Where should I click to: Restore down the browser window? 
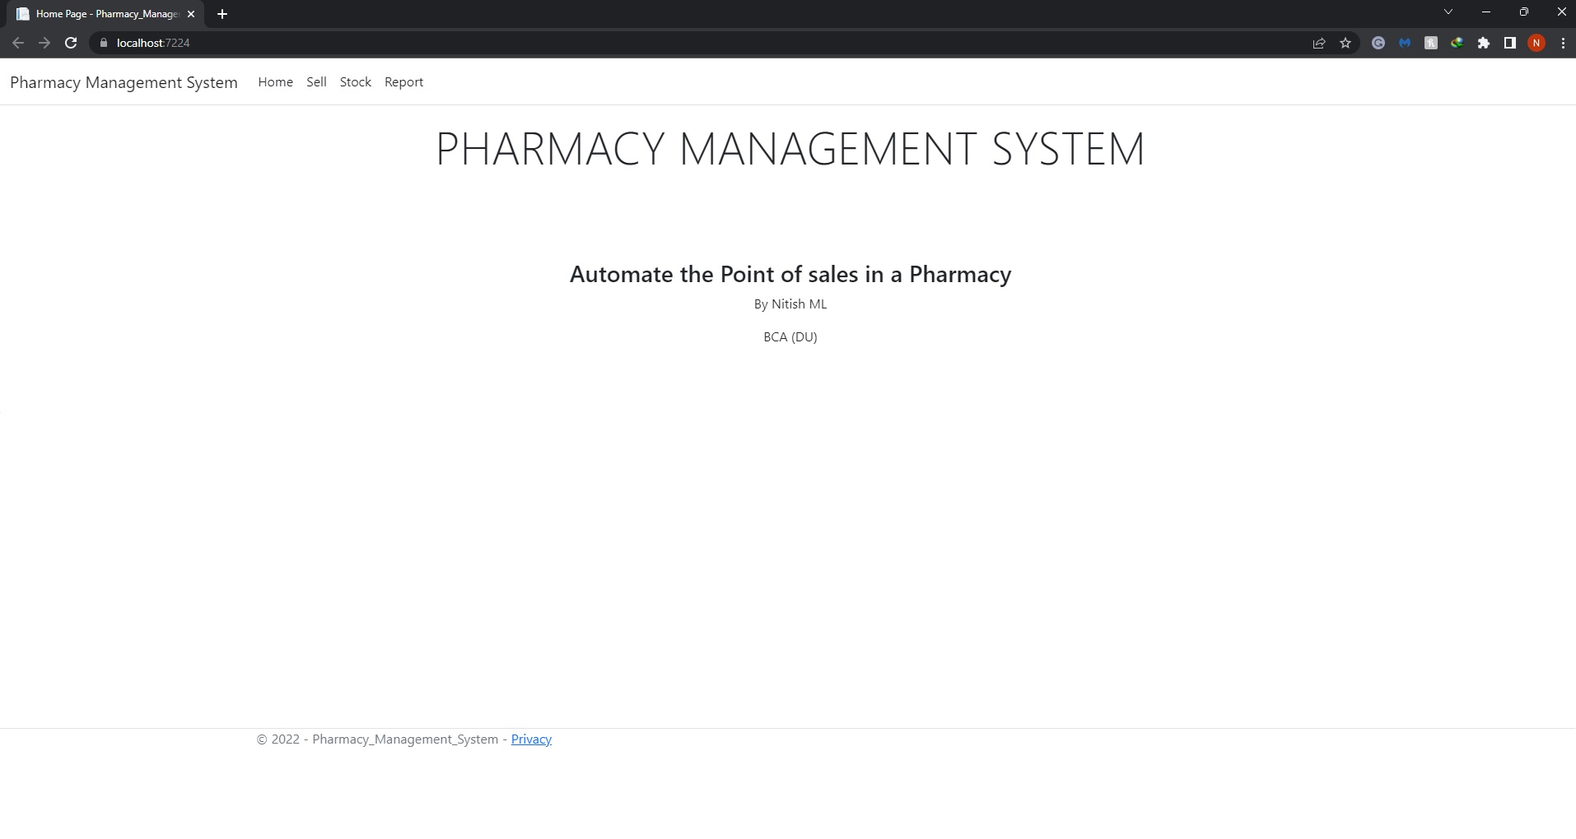click(x=1524, y=12)
